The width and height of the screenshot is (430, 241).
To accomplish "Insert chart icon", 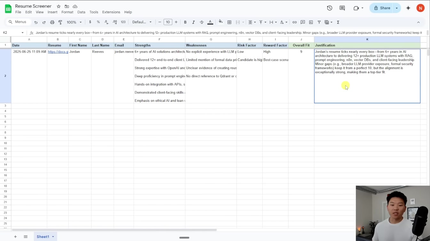I will point(311,22).
